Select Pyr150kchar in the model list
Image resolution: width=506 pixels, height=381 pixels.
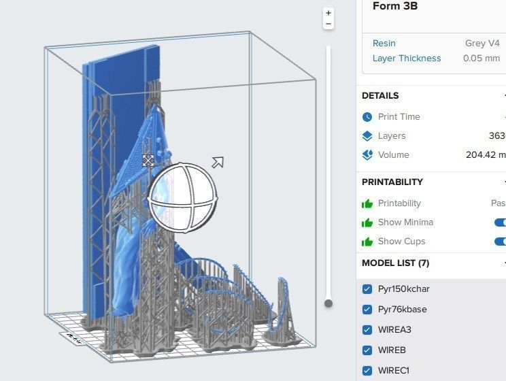[404, 289]
